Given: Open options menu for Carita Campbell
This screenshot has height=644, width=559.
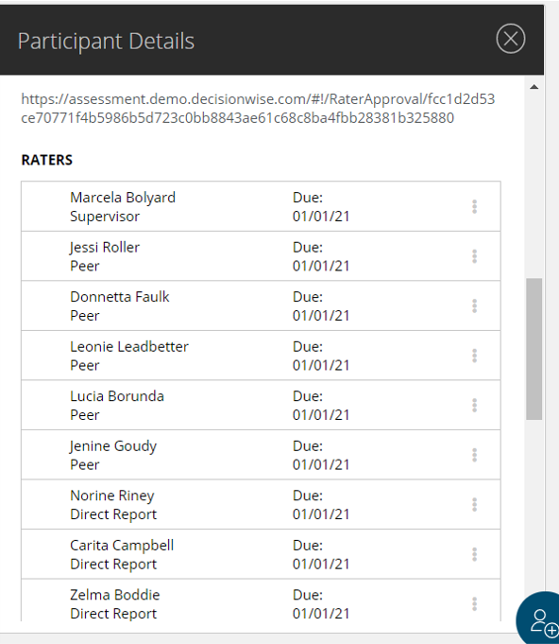Looking at the screenshot, I should click(x=475, y=554).
